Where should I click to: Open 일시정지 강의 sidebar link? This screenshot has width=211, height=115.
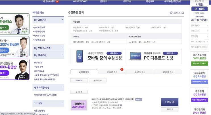39,36
